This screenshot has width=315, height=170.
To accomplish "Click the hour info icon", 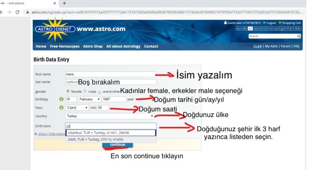I will pos(61,107).
